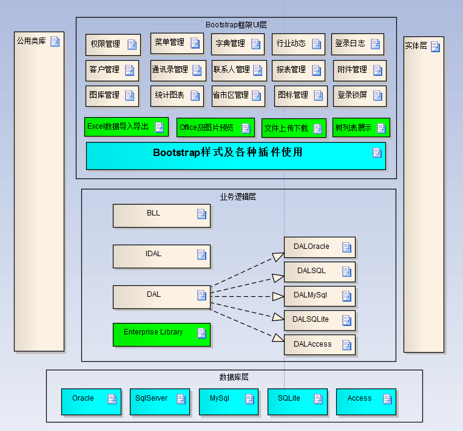This screenshot has width=463, height=431.
Task: Select the DALOracle label
Action: point(311,246)
